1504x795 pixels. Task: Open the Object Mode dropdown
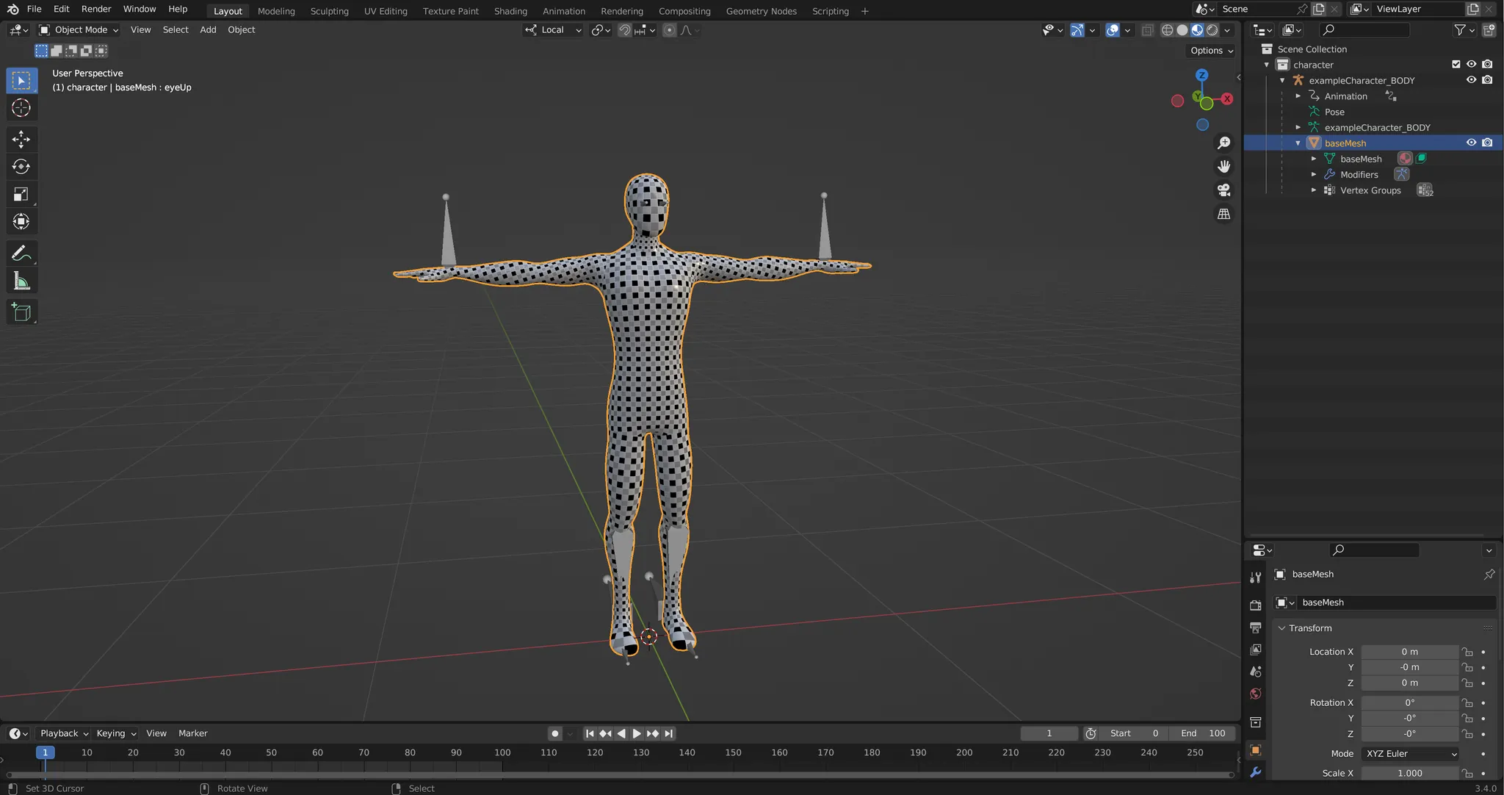tap(79, 30)
